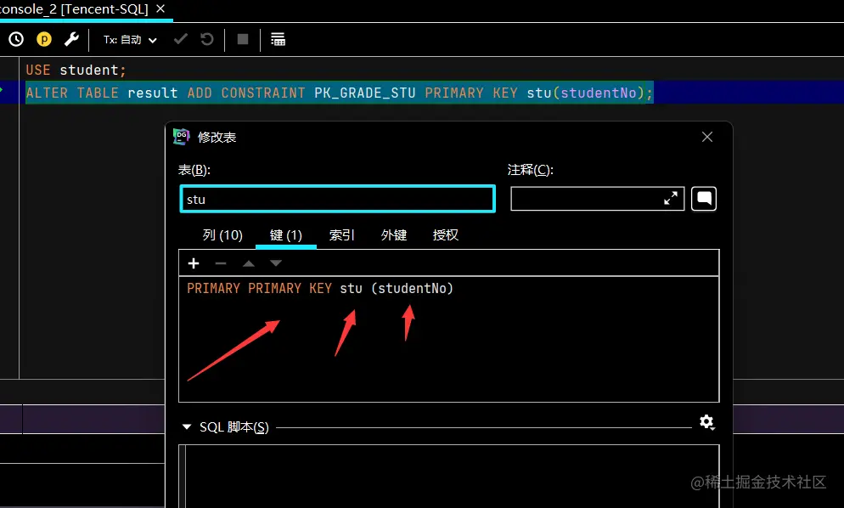Close the 修改表 dialog
The height and width of the screenshot is (508, 844).
tap(707, 137)
